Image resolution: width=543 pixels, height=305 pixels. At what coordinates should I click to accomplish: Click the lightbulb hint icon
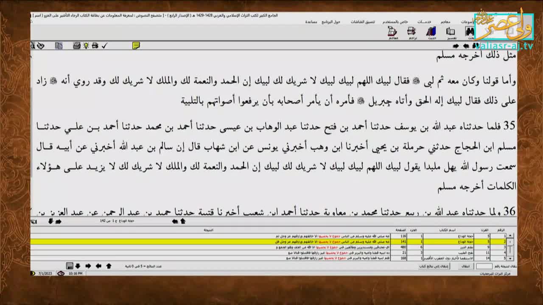86,45
